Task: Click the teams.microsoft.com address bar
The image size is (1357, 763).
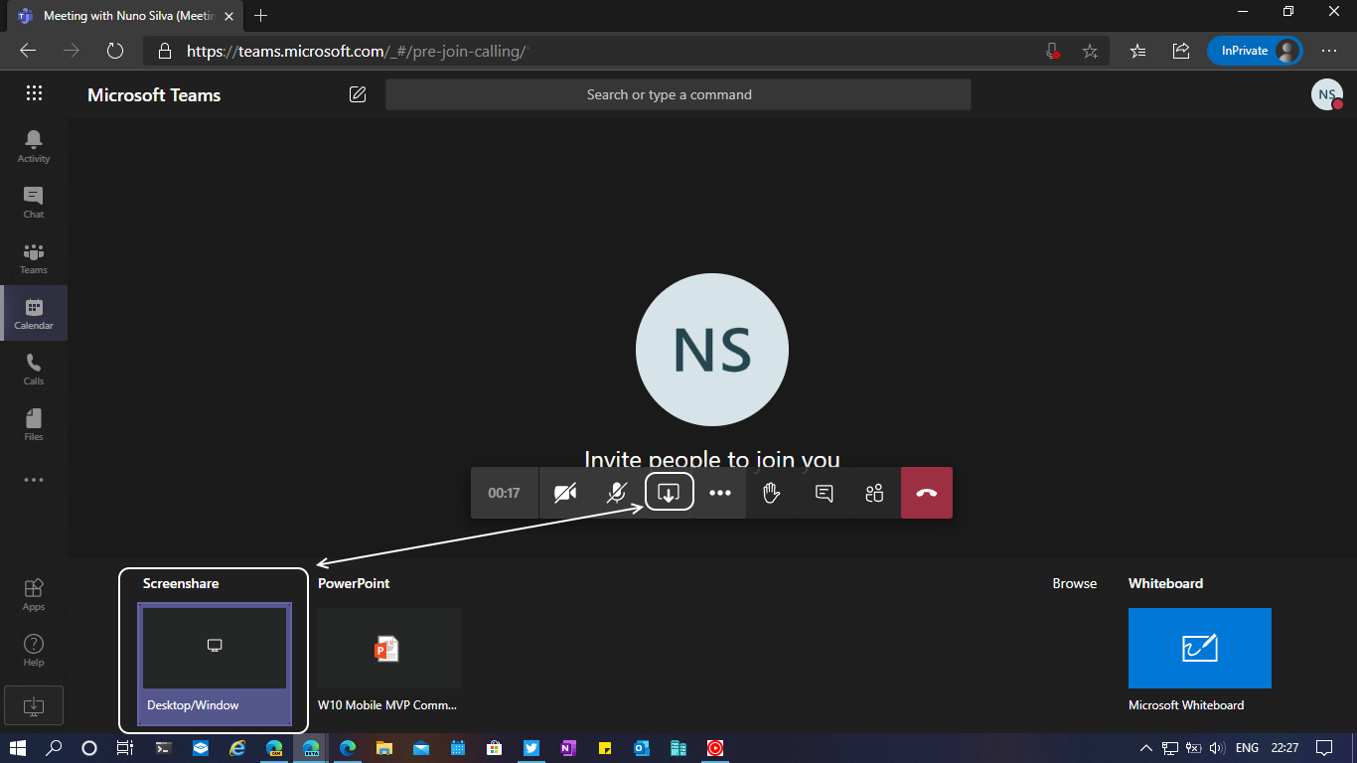Action: pos(596,51)
